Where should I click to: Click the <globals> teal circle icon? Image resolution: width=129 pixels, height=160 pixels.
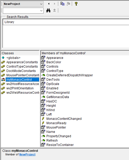pos(3,58)
